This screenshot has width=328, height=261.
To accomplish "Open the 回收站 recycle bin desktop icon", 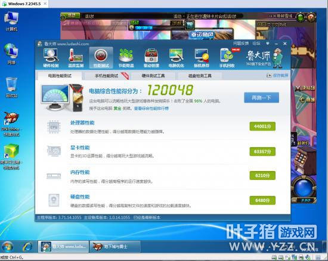I will (x=11, y=88).
